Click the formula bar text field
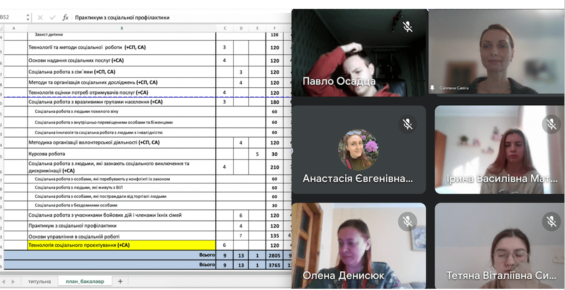The width and height of the screenshot is (566, 290). tap(178, 17)
